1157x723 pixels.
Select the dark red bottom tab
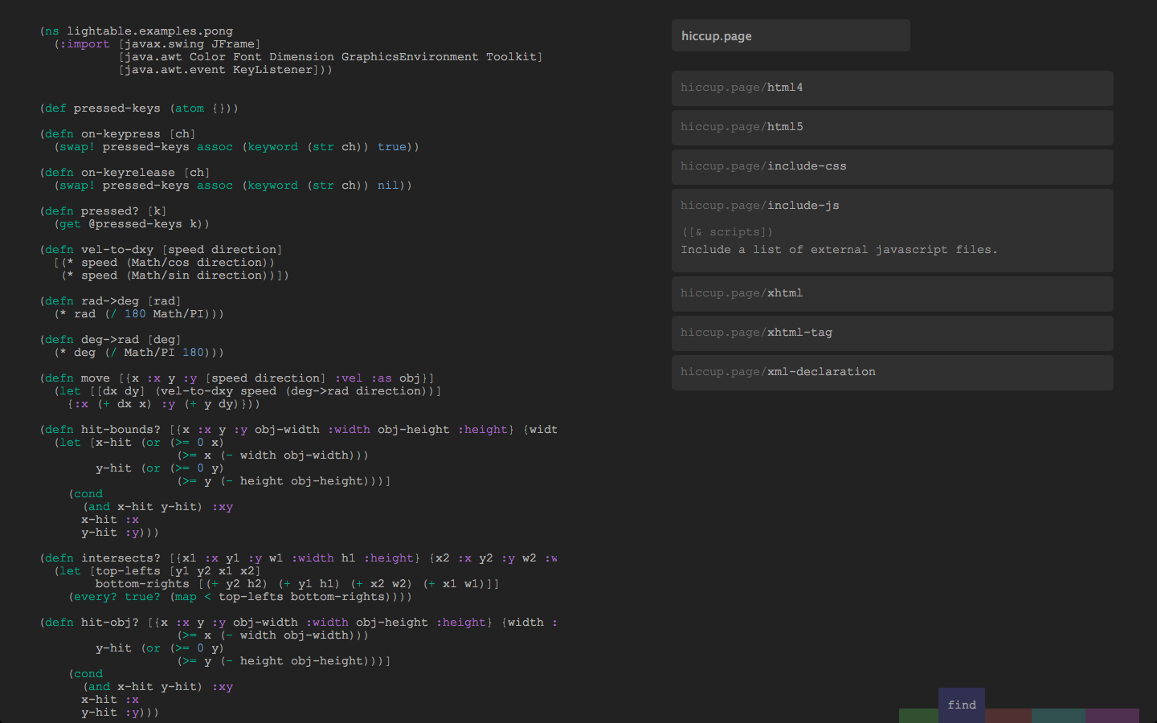[x=1008, y=716]
